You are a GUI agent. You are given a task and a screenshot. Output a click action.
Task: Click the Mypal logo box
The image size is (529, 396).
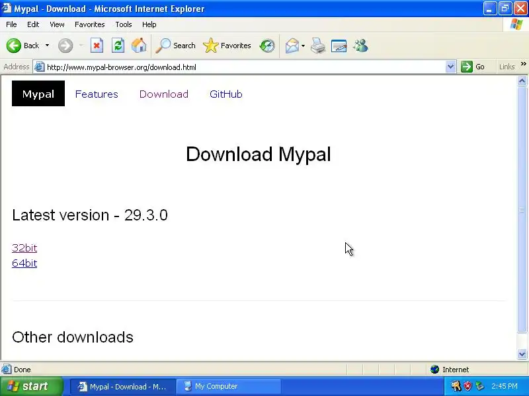coord(38,94)
